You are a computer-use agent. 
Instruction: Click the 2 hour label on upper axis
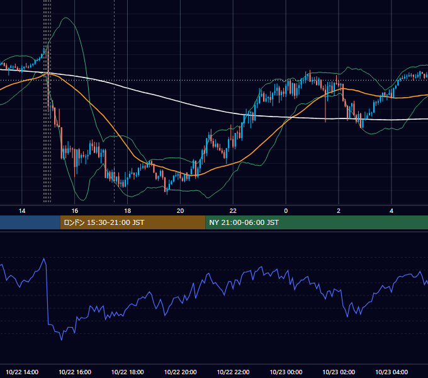click(339, 211)
